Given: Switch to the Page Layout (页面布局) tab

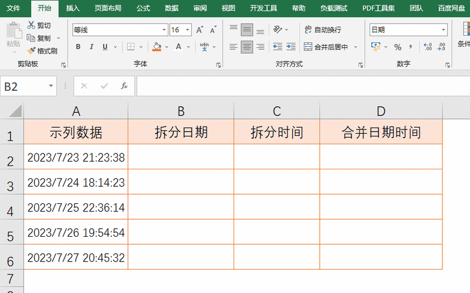Looking at the screenshot, I should click(x=108, y=8).
